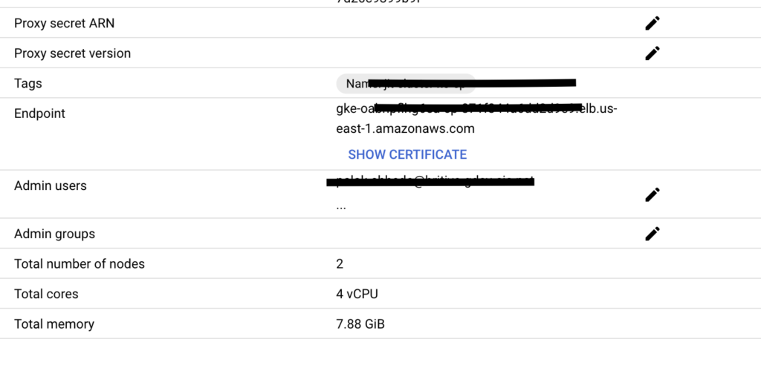The width and height of the screenshot is (761, 365).
Task: Click the Total memory label
Action: point(54,323)
